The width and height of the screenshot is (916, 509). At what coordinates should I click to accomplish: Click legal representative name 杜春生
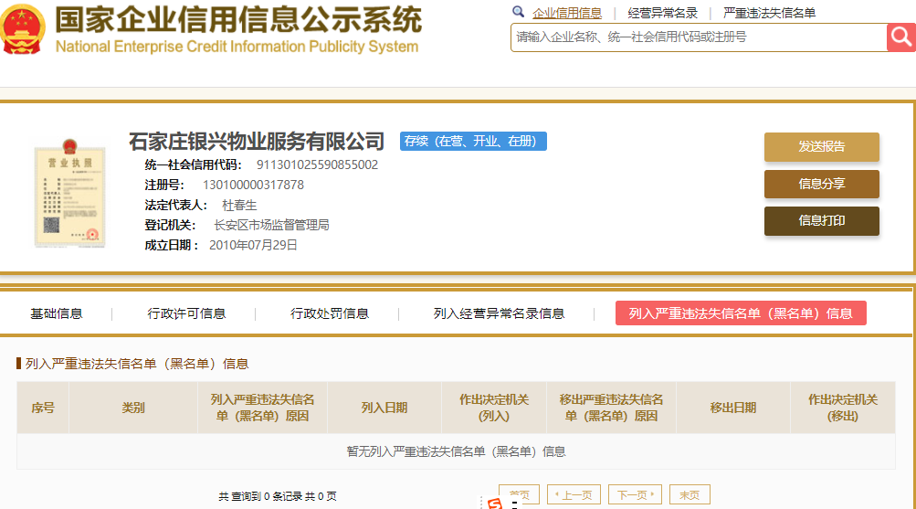tap(239, 205)
